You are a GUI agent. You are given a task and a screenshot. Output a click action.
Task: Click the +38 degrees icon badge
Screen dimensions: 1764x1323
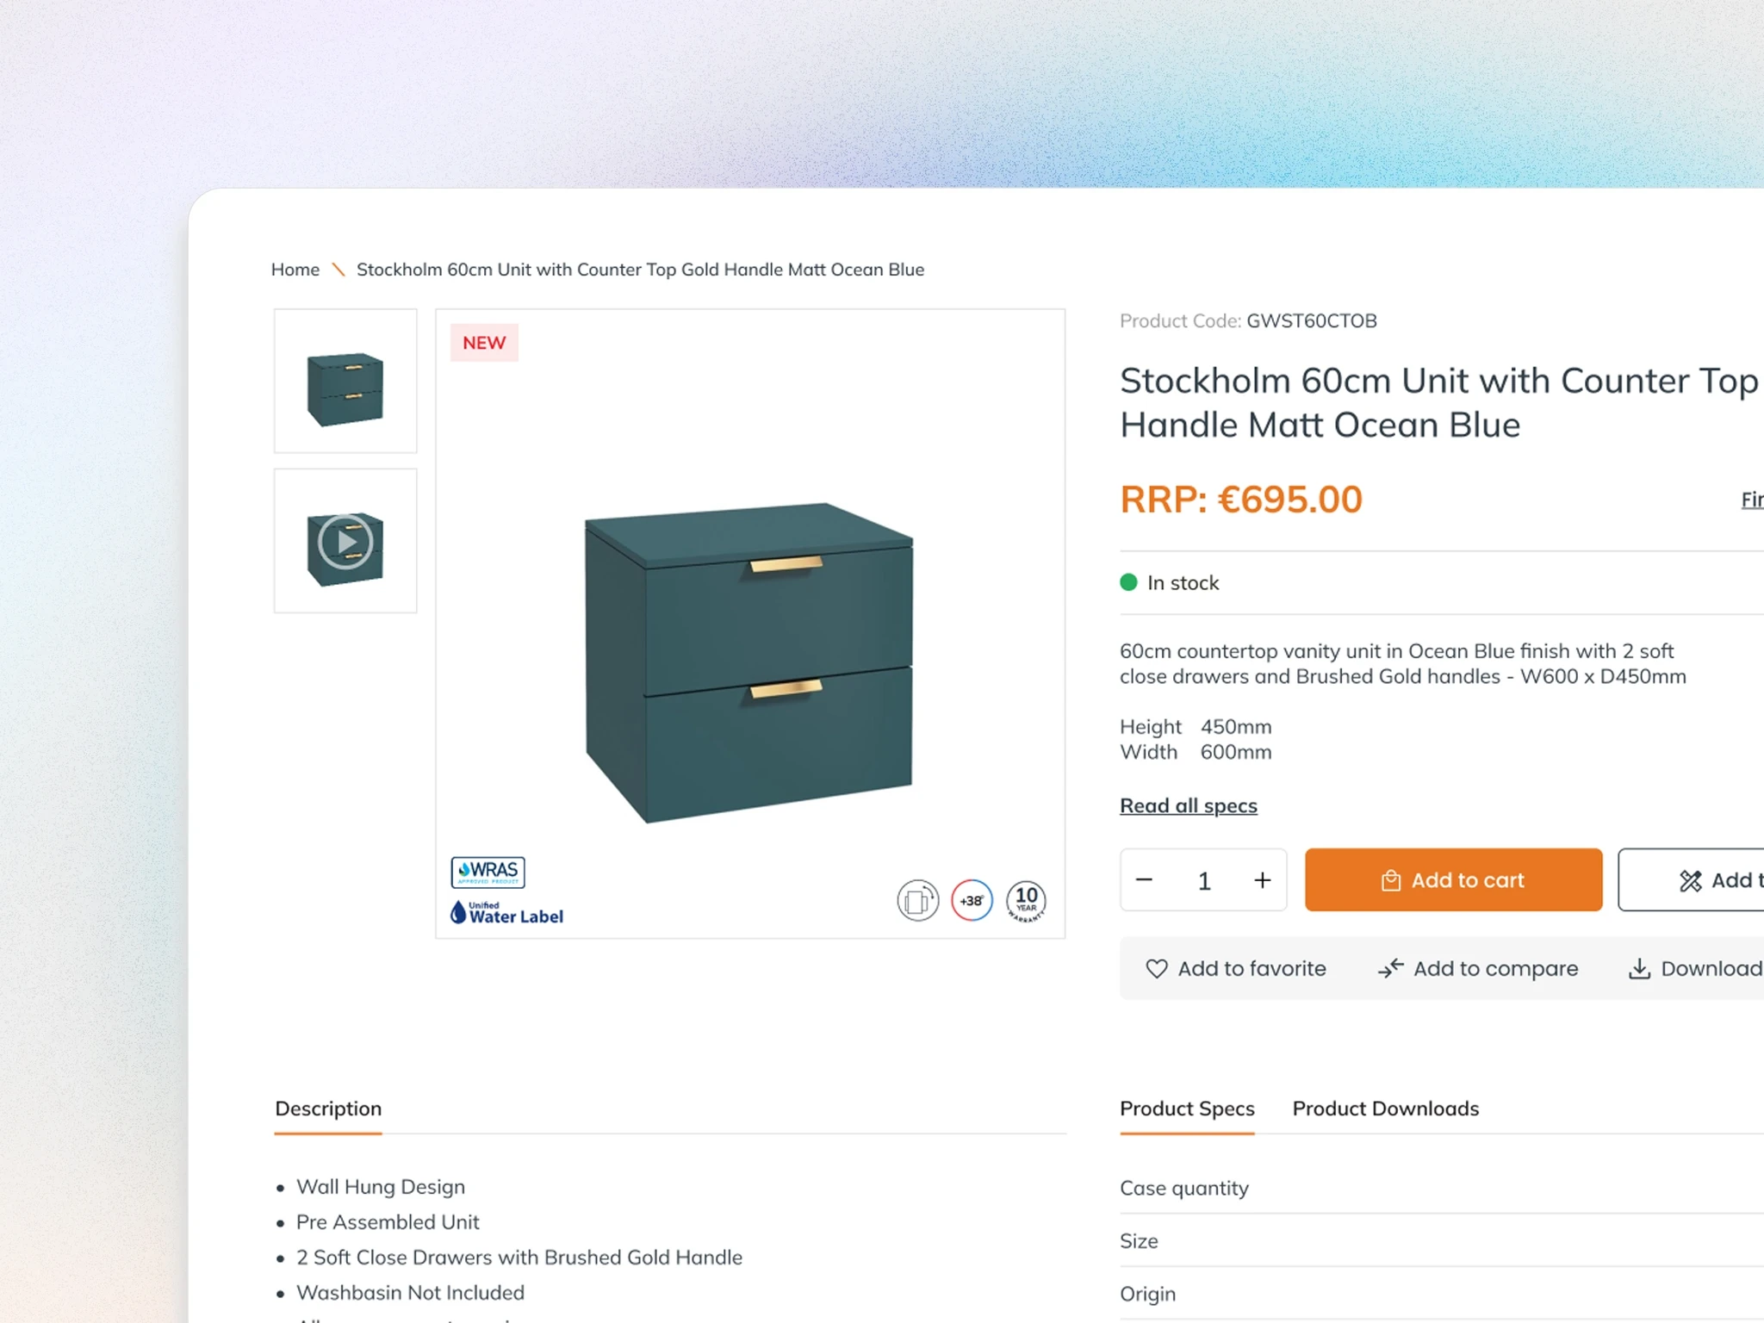click(972, 901)
